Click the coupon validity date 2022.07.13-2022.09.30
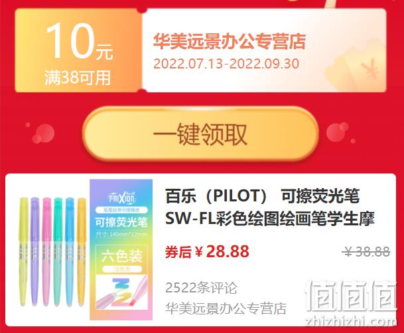 [x=226, y=64]
